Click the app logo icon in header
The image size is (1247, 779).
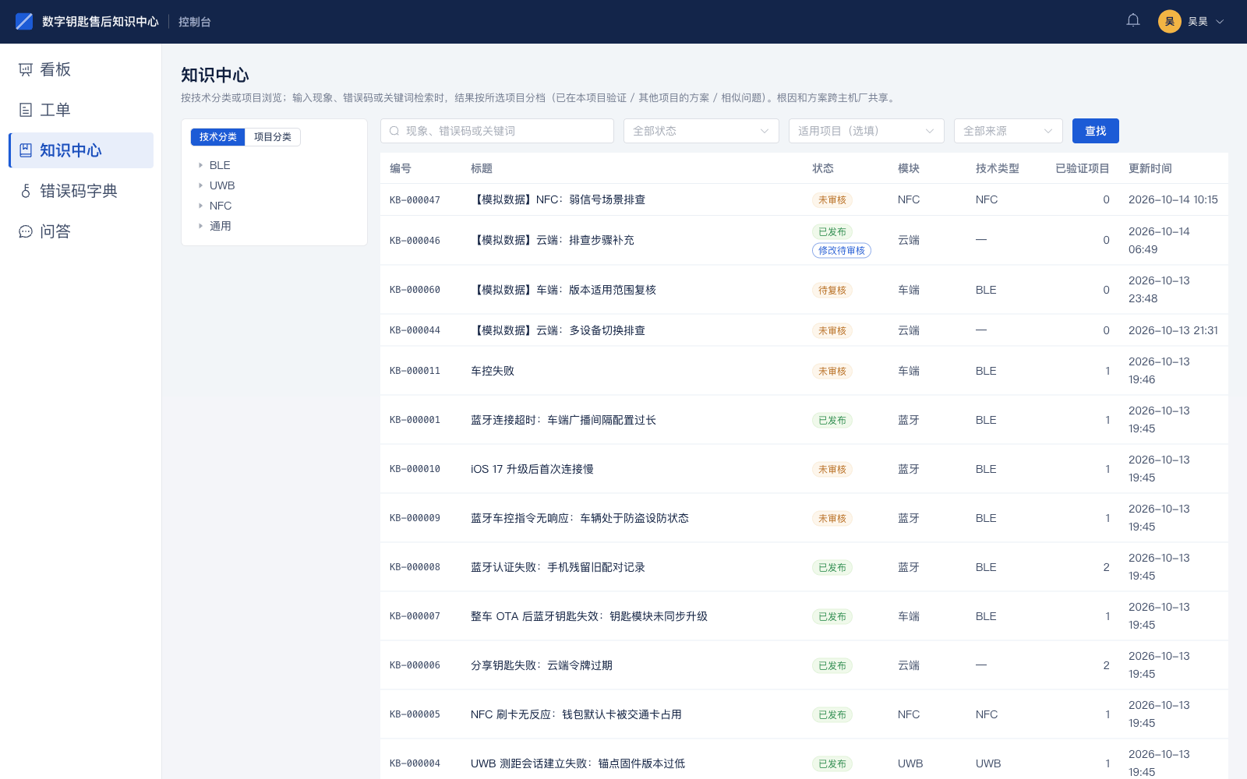[24, 21]
